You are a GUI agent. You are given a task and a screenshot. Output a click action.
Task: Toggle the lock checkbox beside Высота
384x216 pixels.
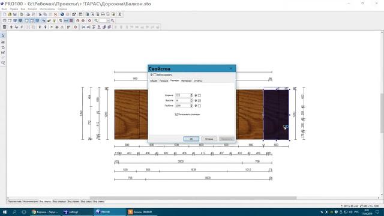pyautogui.click(x=199, y=101)
